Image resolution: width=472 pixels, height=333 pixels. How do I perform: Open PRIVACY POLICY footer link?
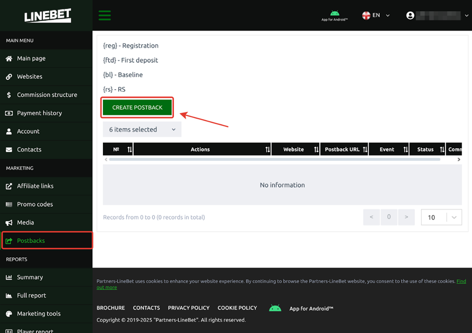tap(189, 308)
